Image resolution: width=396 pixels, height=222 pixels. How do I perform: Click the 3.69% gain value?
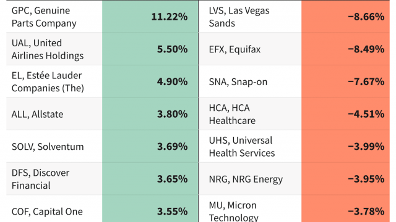(172, 147)
